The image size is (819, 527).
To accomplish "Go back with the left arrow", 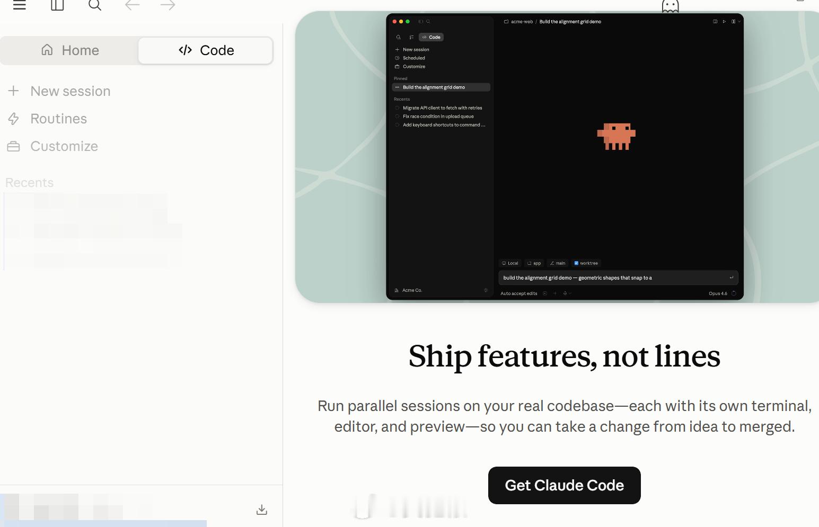I will pos(133,5).
